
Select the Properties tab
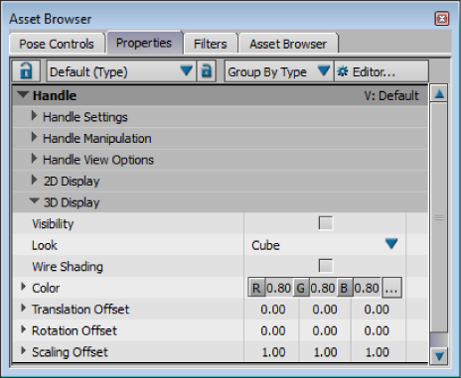point(144,43)
